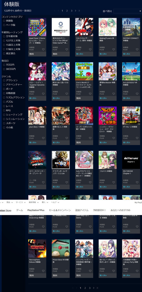This screenshot has height=292, width=142.
Task: Click heart icon on Making*Lovers 体験版
Action: pyautogui.click(x=114, y=49)
